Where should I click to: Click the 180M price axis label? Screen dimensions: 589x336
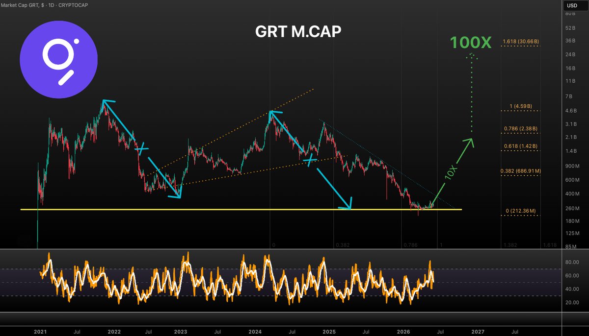tap(572, 221)
